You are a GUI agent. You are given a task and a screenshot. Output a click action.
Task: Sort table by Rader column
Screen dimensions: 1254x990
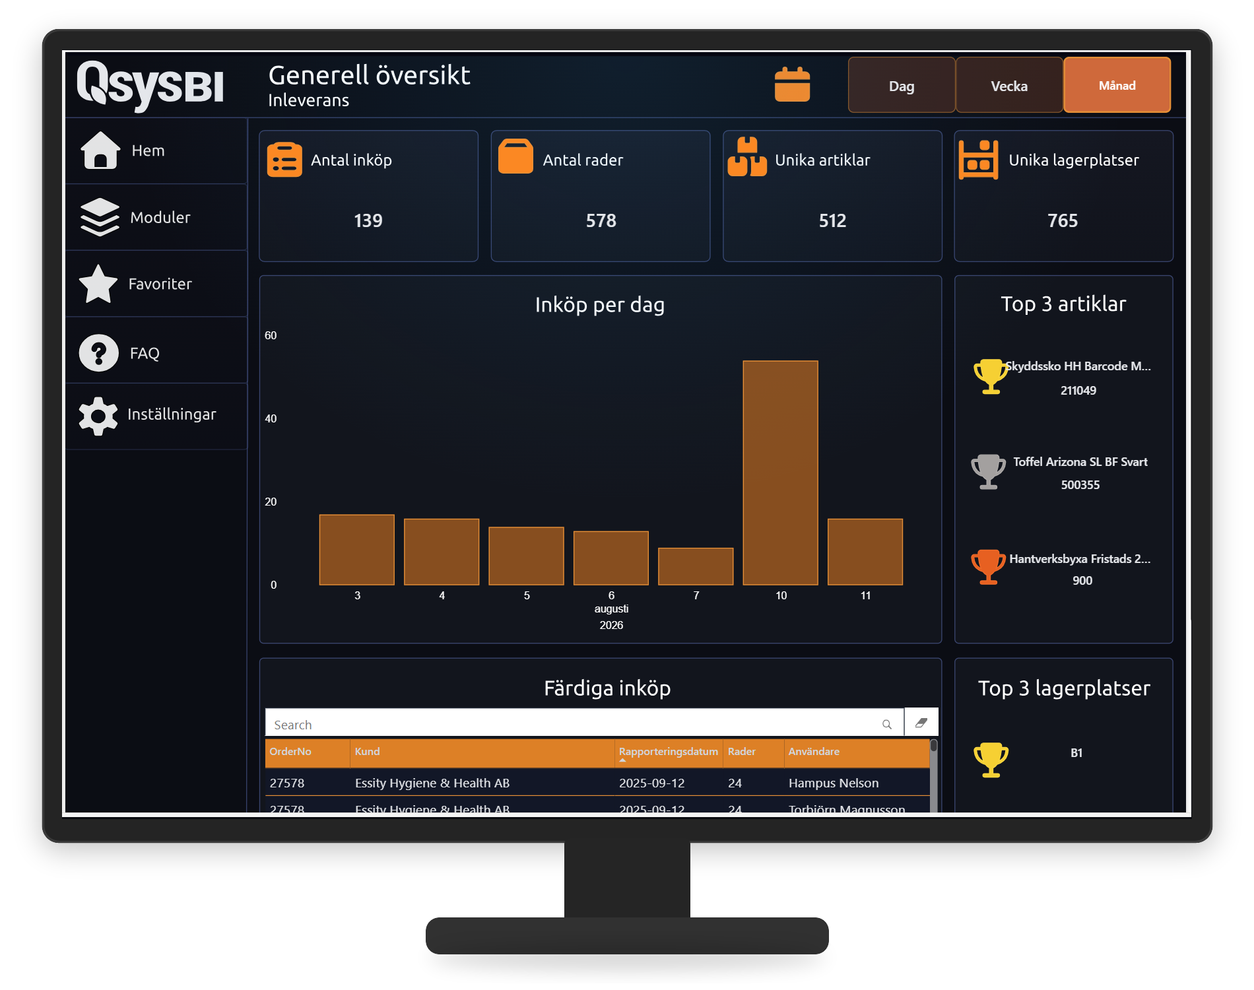tap(754, 752)
